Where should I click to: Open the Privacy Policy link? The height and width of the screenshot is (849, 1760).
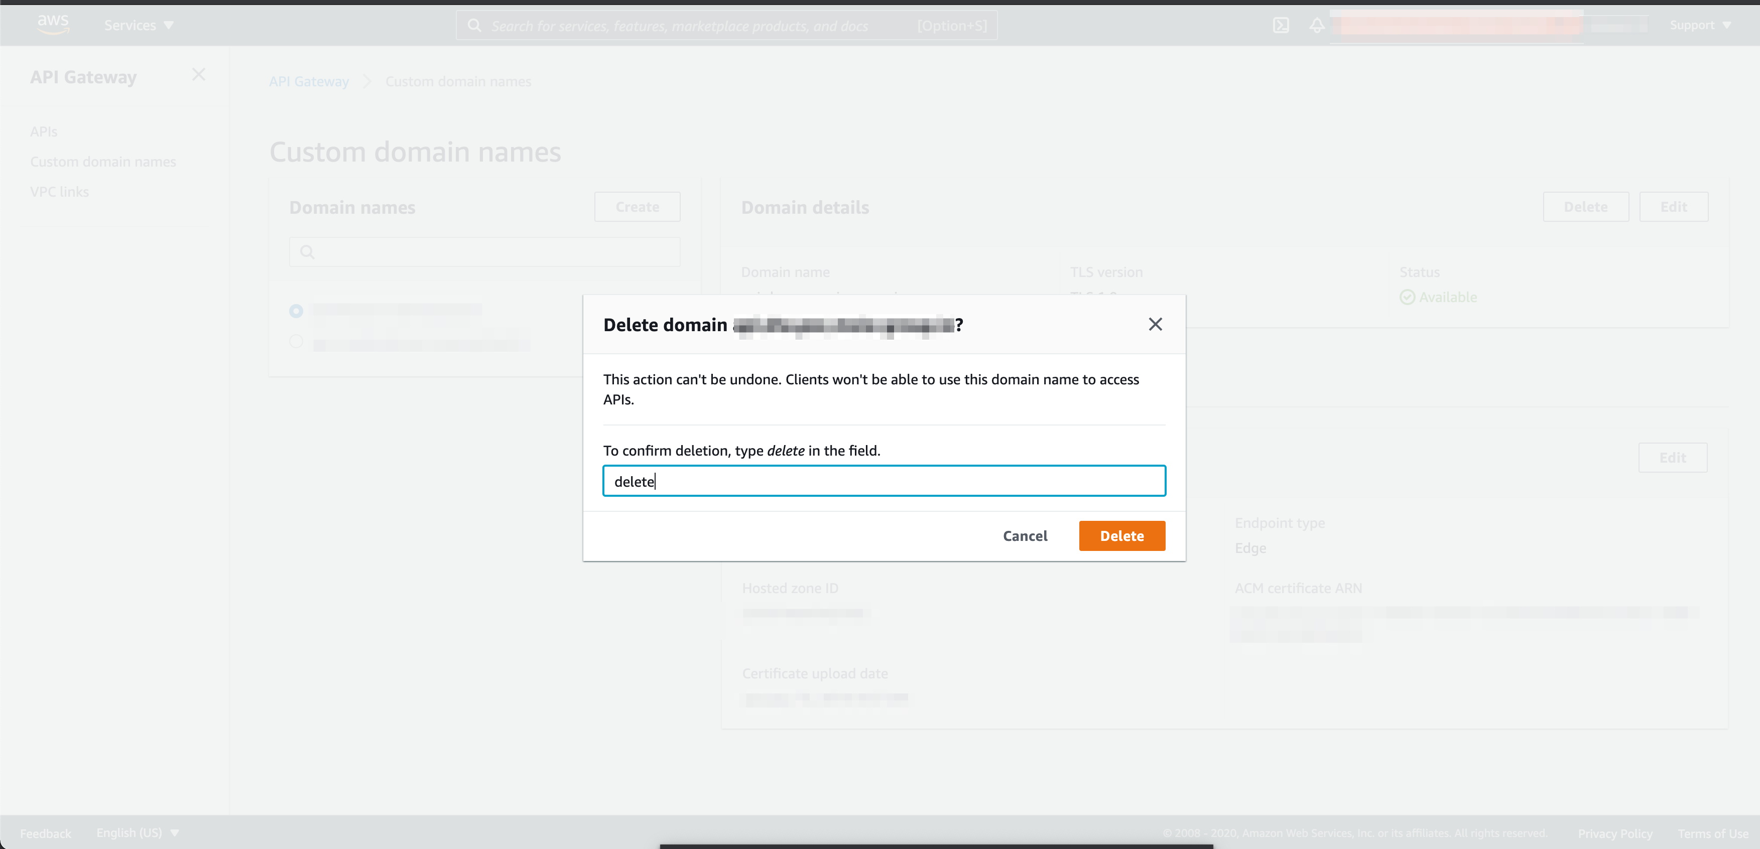pyautogui.click(x=1614, y=833)
